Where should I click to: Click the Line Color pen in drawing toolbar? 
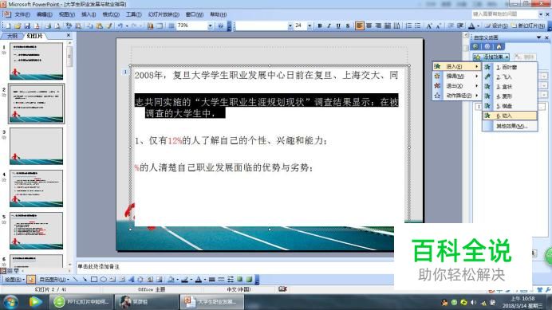[184, 280]
